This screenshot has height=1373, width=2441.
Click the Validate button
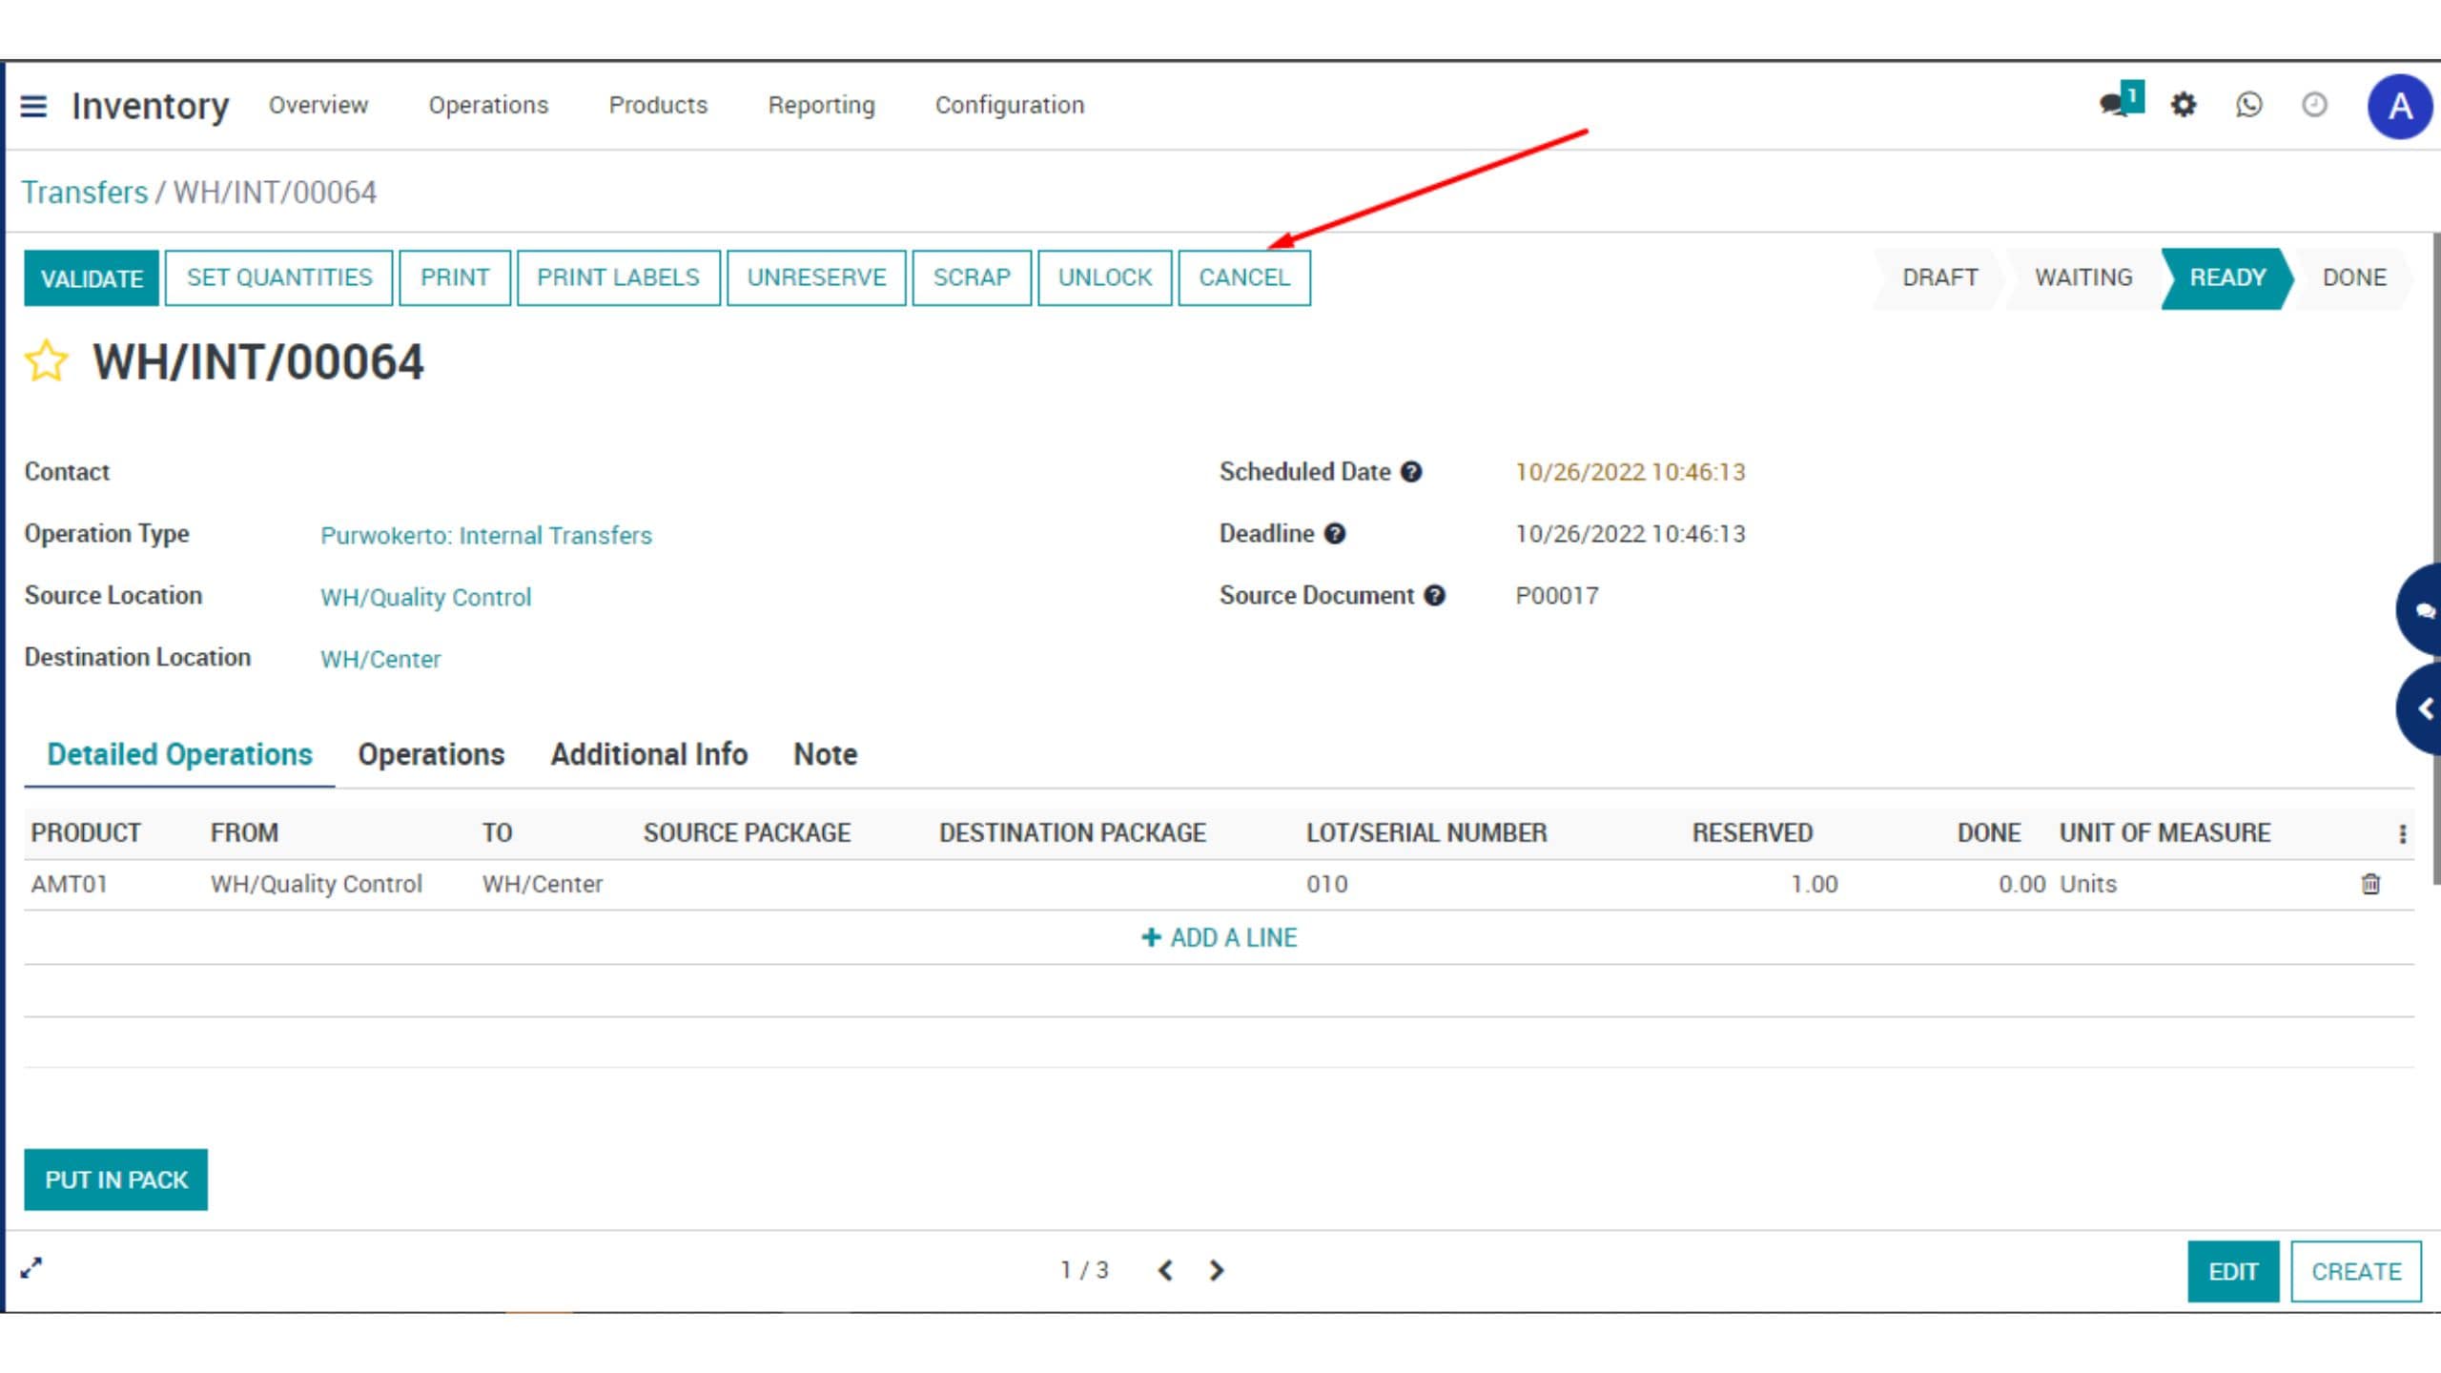pos(92,278)
